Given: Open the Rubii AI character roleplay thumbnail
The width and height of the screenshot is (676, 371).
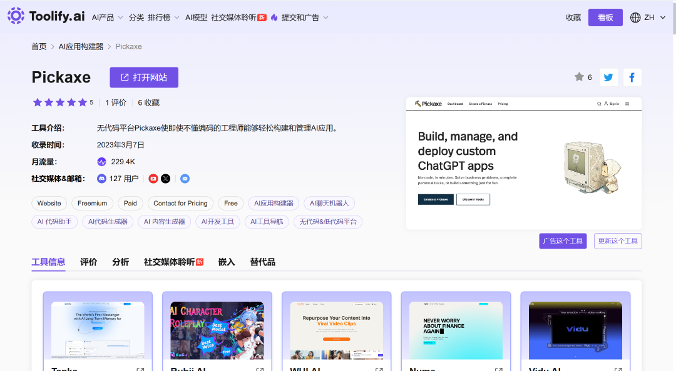Looking at the screenshot, I should pos(217,330).
